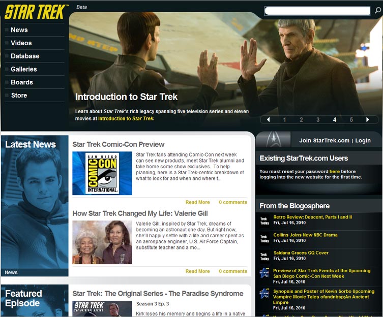Click Existing StarTrek.com Users heading
This screenshot has height=317, width=383.
pos(304,158)
